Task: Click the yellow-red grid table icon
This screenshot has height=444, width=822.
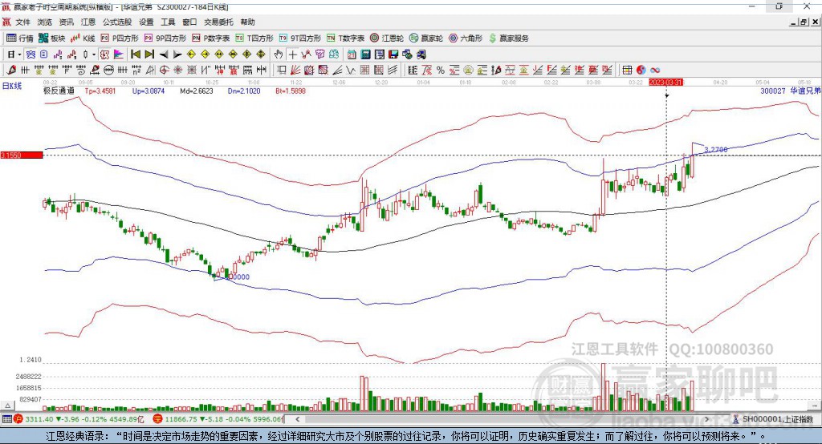Action: click(x=628, y=70)
